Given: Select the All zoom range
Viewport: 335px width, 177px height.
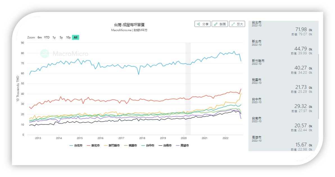Looking at the screenshot, I should click(x=76, y=37).
